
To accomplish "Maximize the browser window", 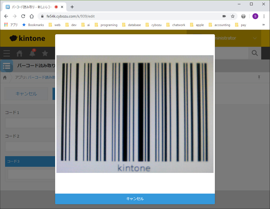I will click(251, 4).
